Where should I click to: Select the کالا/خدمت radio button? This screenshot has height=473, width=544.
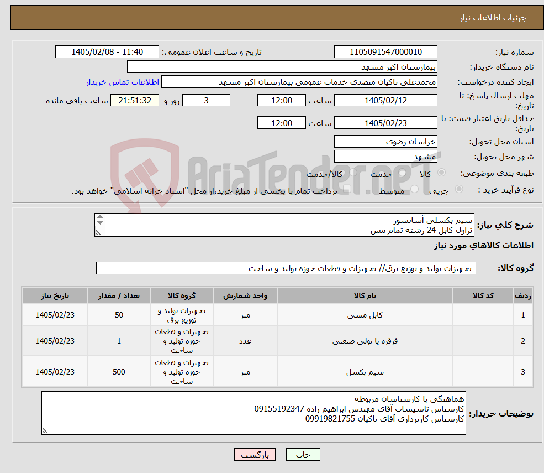353,173
